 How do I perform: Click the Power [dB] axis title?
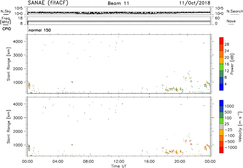tap(232, 64)
